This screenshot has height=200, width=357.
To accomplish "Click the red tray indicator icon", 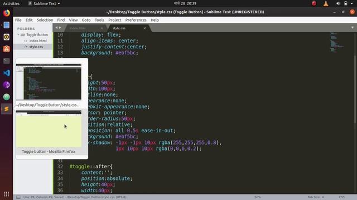I will click(x=314, y=3).
